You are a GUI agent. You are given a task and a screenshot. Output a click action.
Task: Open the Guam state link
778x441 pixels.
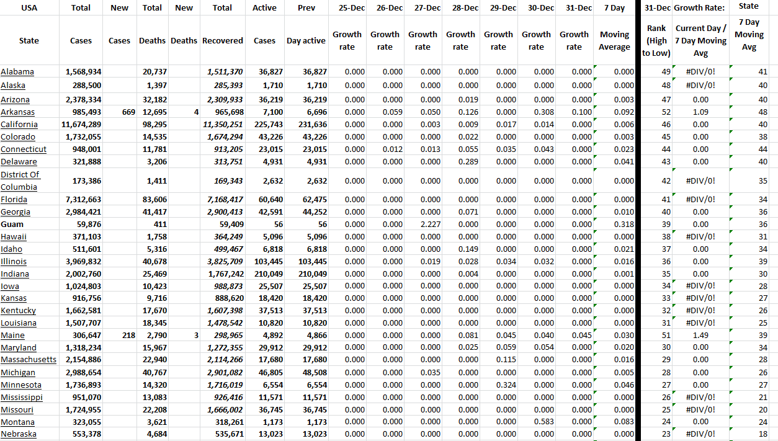[x=14, y=224]
